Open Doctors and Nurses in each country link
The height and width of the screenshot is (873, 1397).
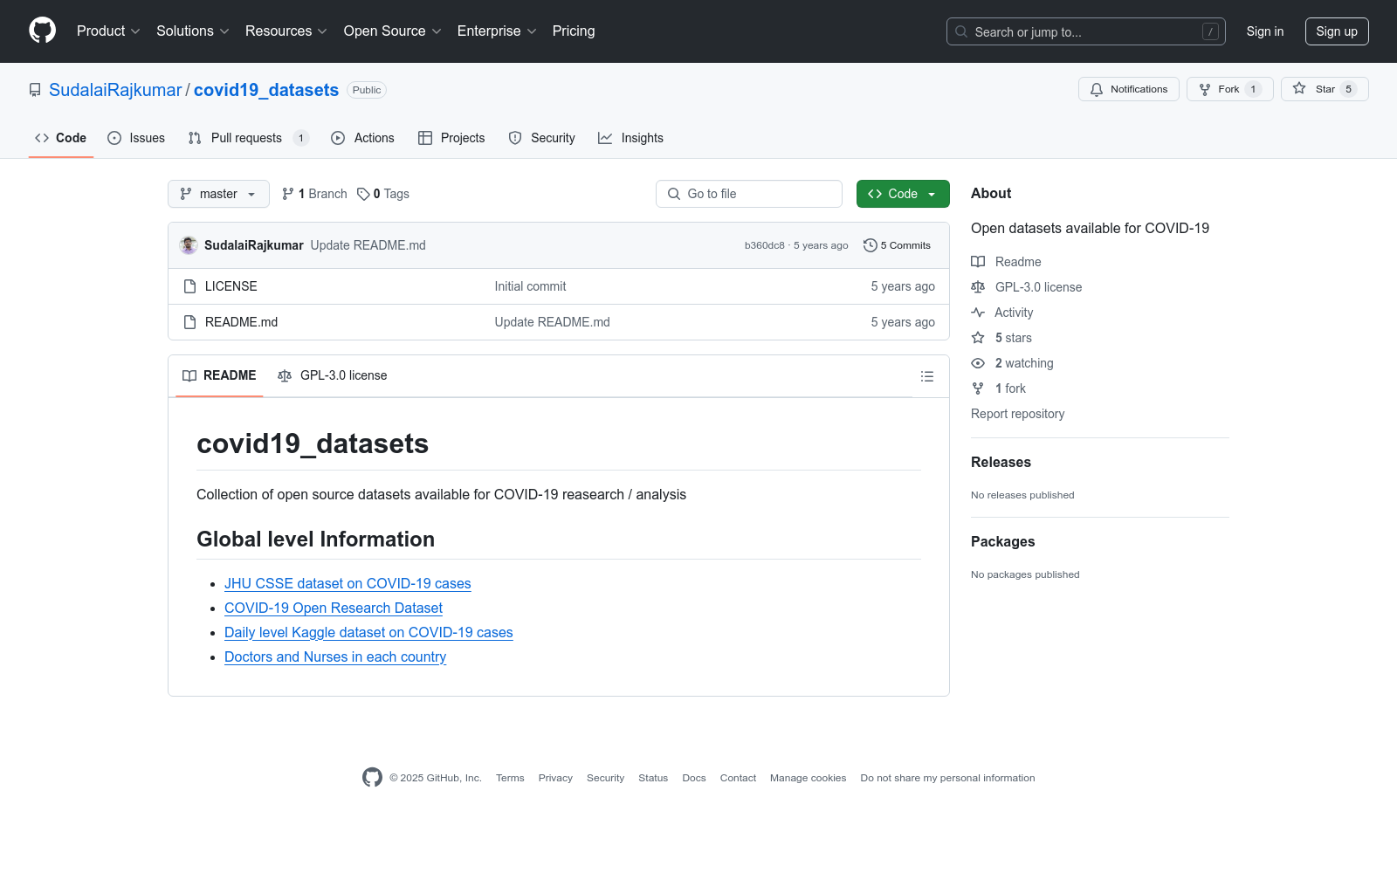(335, 656)
